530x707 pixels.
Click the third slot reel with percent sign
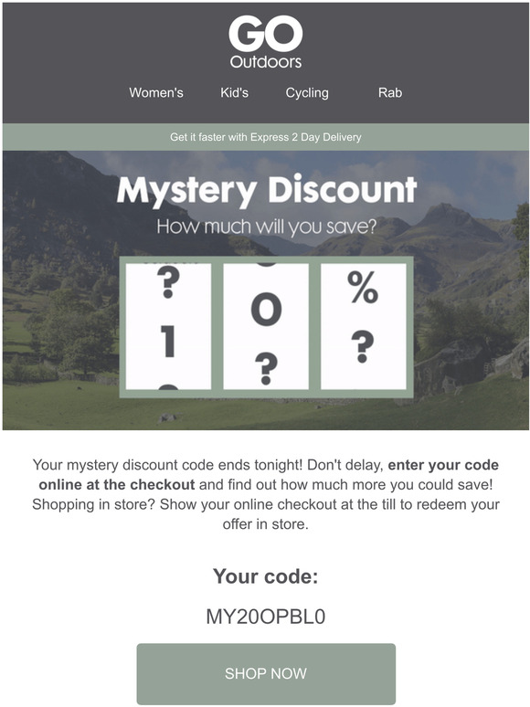[x=363, y=326]
